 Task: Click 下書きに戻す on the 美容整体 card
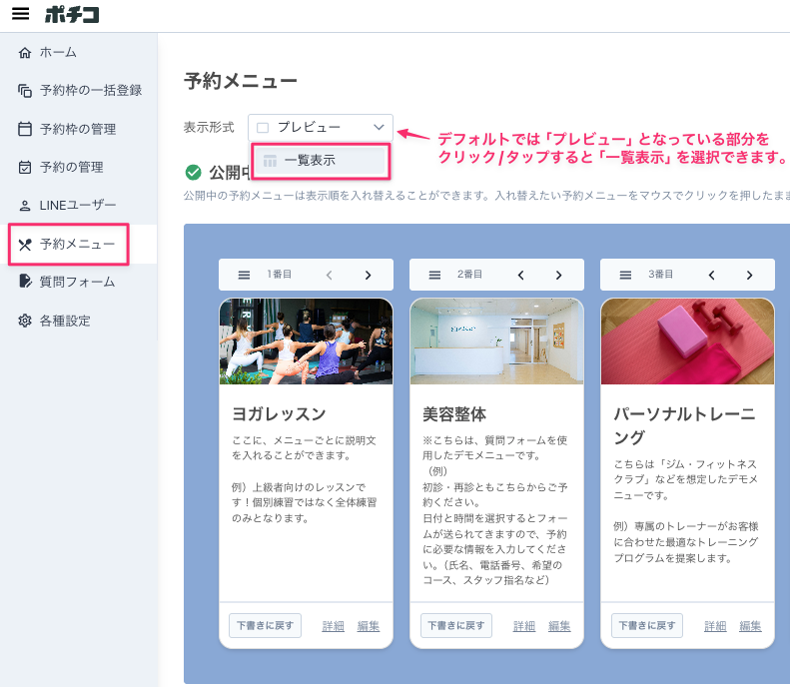tap(456, 625)
